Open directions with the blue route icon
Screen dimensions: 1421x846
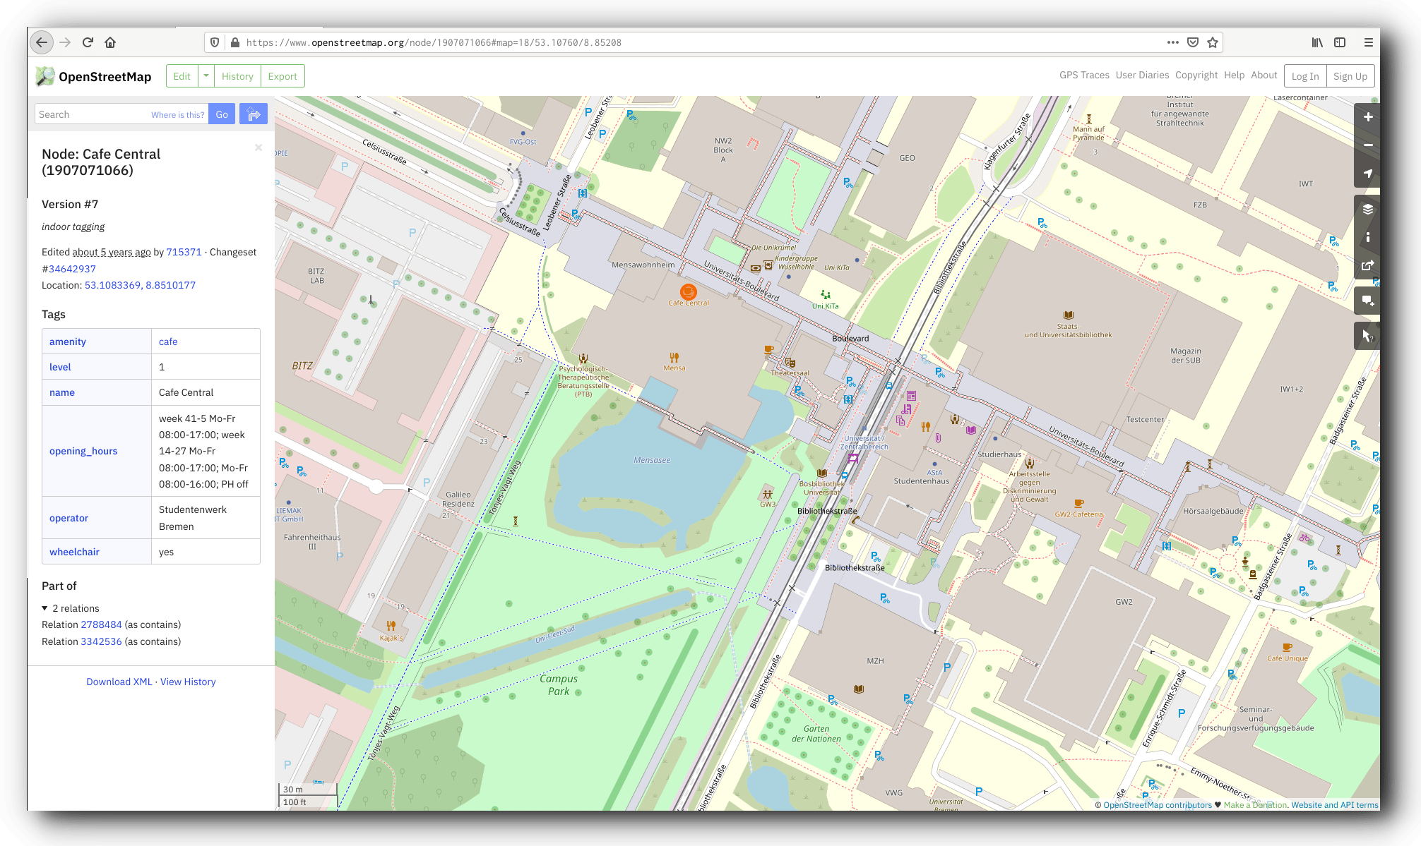coord(254,114)
